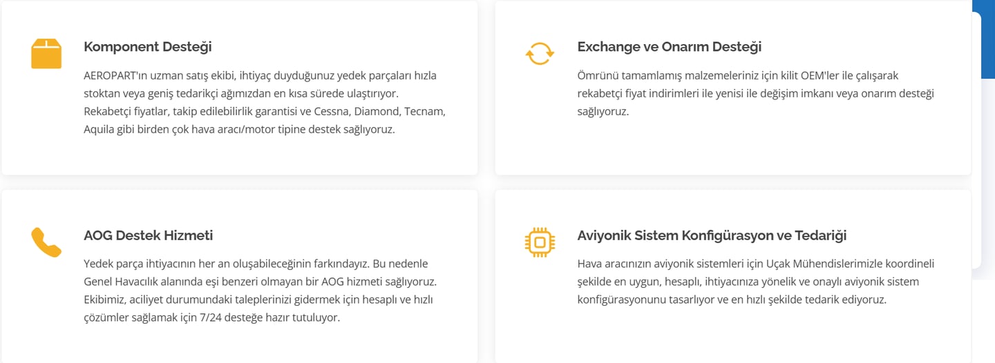Click the orange phone AOG icon
This screenshot has height=363, width=995.
pos(46,242)
